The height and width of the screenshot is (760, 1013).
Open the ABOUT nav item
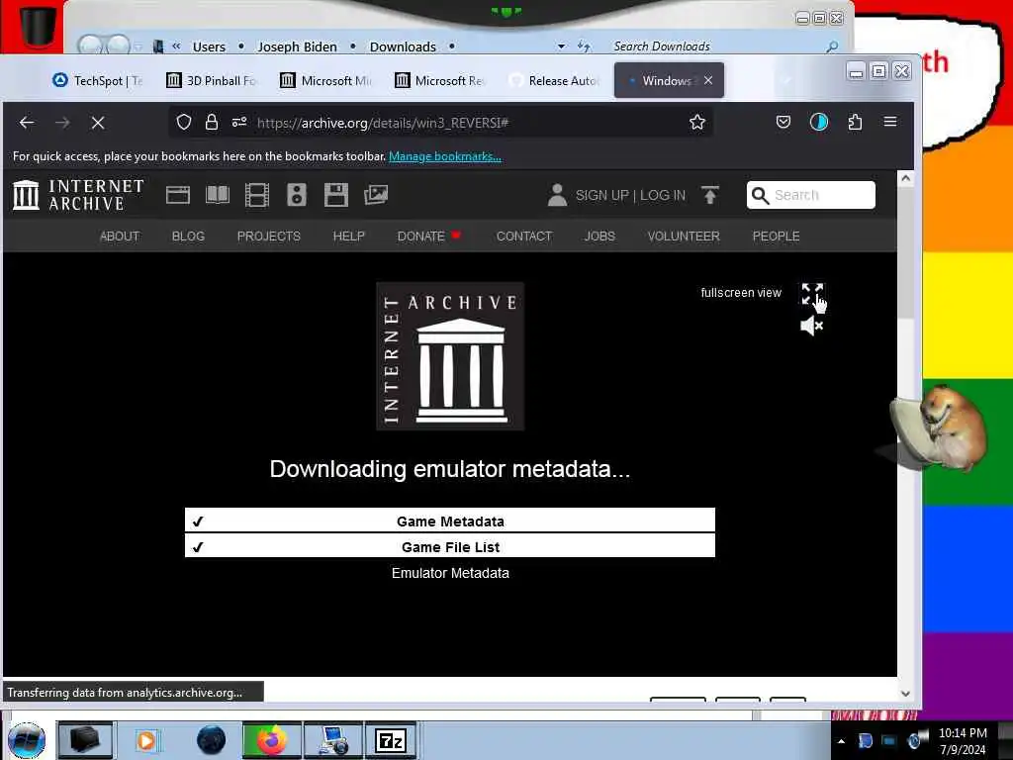pos(120,237)
